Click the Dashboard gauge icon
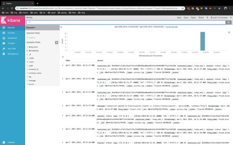This screenshot has width=233, height=145. (x=4, y=38)
